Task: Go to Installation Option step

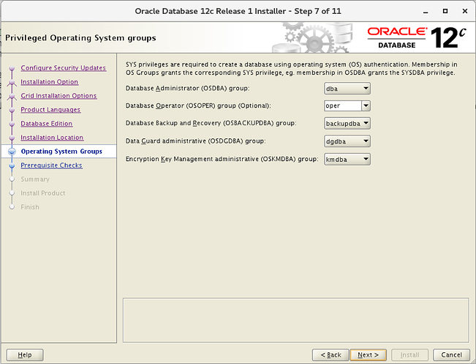Action: point(50,82)
